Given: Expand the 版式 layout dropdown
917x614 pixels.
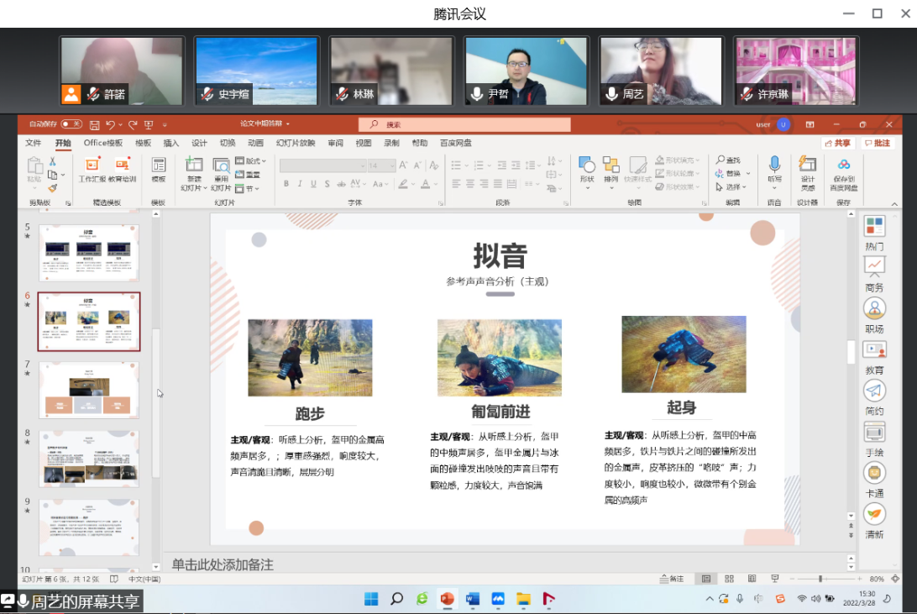Looking at the screenshot, I should 251,161.
